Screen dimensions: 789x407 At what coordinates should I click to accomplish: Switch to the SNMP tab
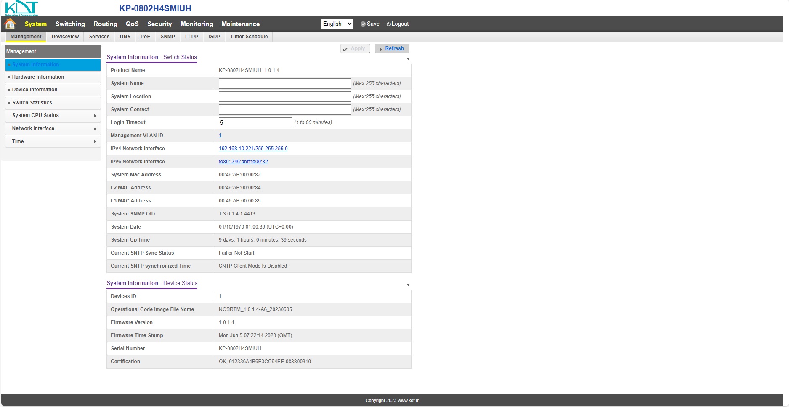(167, 37)
